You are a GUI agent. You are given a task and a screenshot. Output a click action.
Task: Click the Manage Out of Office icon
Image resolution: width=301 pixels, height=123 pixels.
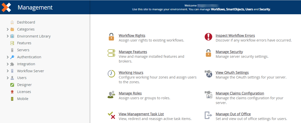tap(208, 115)
